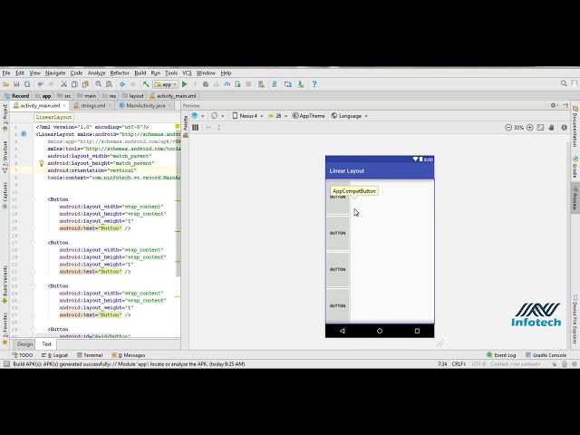Open the Refactor menu

pos(120,73)
